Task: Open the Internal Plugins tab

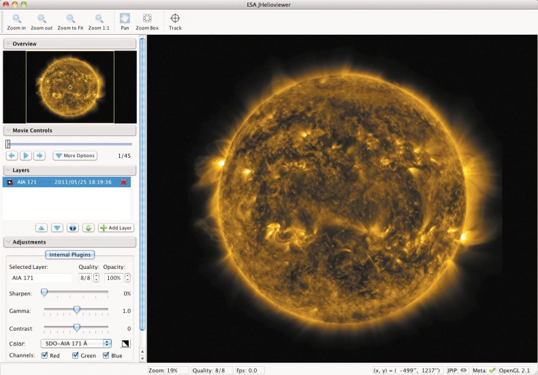Action: pyautogui.click(x=69, y=255)
